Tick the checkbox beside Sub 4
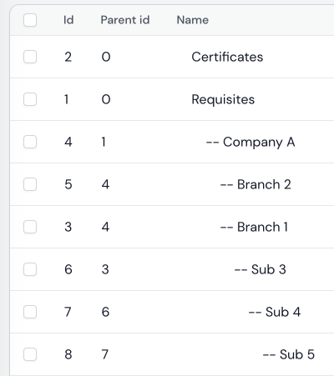The image size is (334, 376). (30, 312)
